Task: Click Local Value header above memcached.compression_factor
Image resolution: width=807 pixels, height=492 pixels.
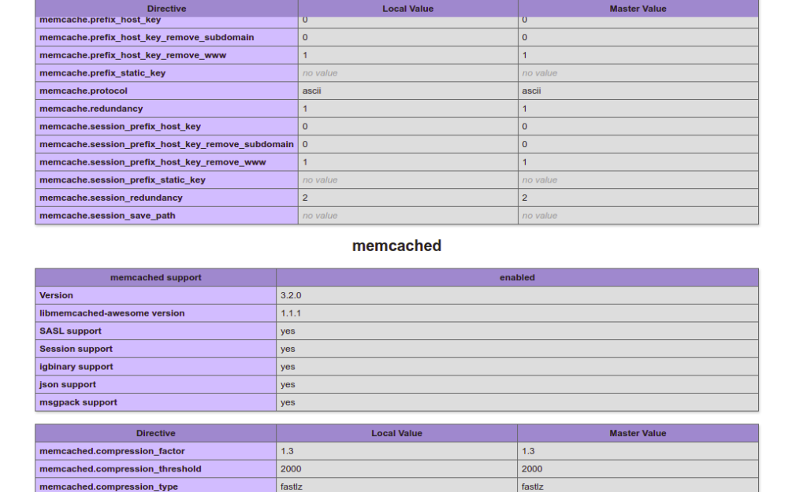Action: (x=397, y=434)
